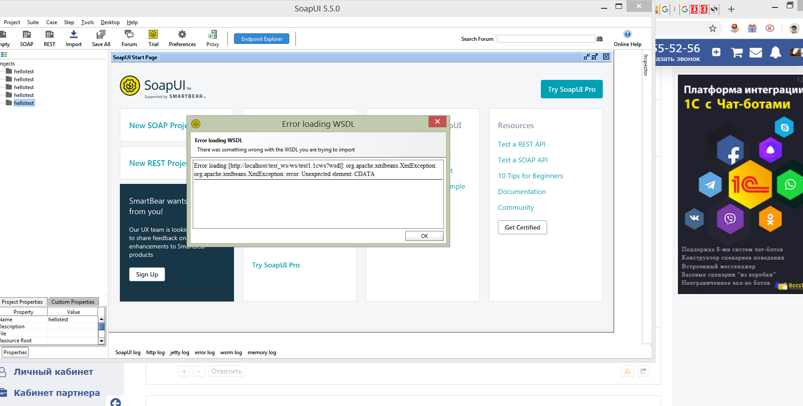Switch to Custom Properties tab
This screenshot has width=803, height=406.
tap(73, 302)
